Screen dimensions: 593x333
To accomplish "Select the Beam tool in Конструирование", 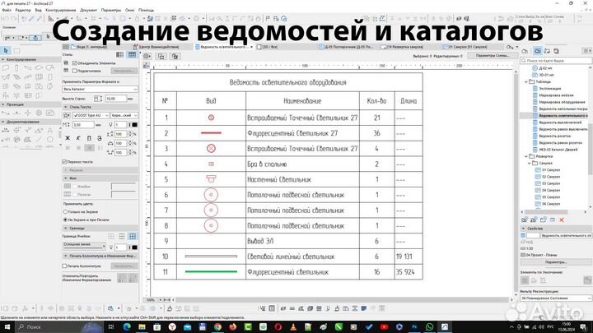I will pyautogui.click(x=28, y=68).
